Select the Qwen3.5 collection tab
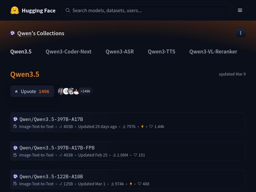Image resolution: width=256 pixels, height=192 pixels. pos(21,52)
